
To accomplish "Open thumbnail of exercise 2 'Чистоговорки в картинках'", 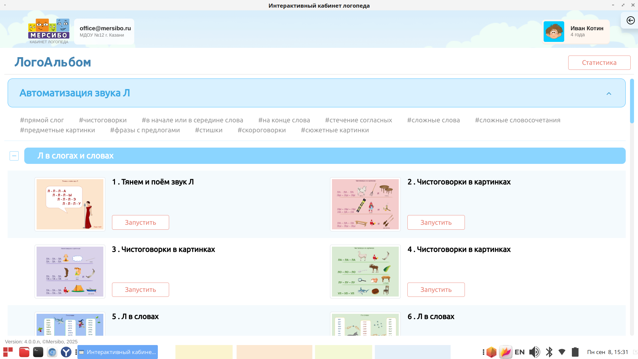I will [365, 204].
